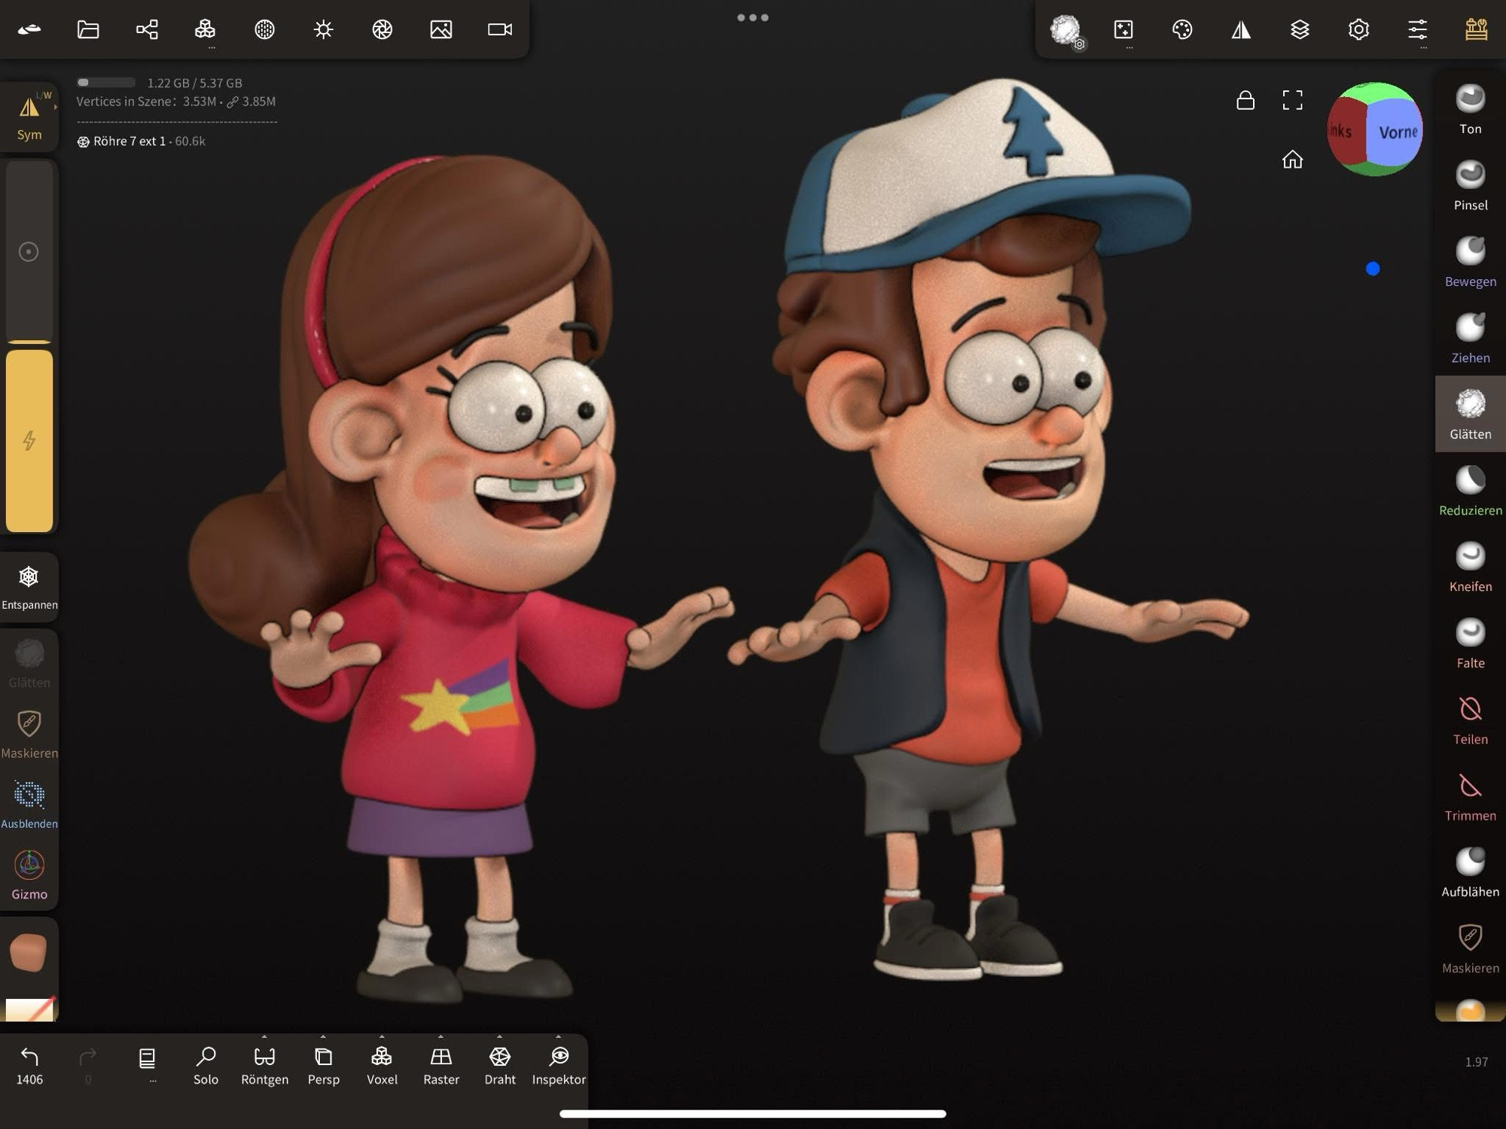Open the Settings gear menu

1358,29
